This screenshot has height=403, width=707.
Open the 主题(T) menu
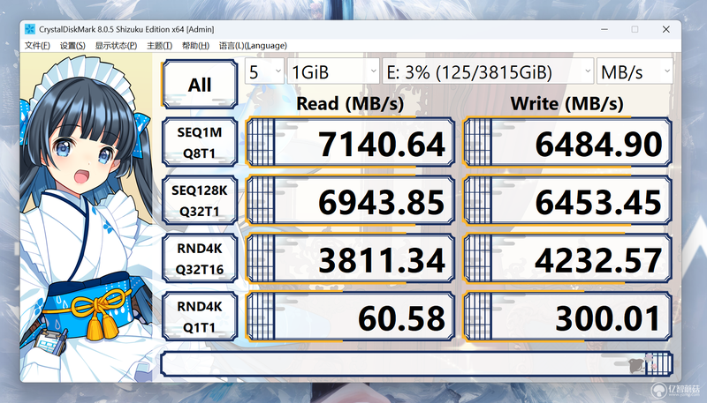pyautogui.click(x=159, y=46)
